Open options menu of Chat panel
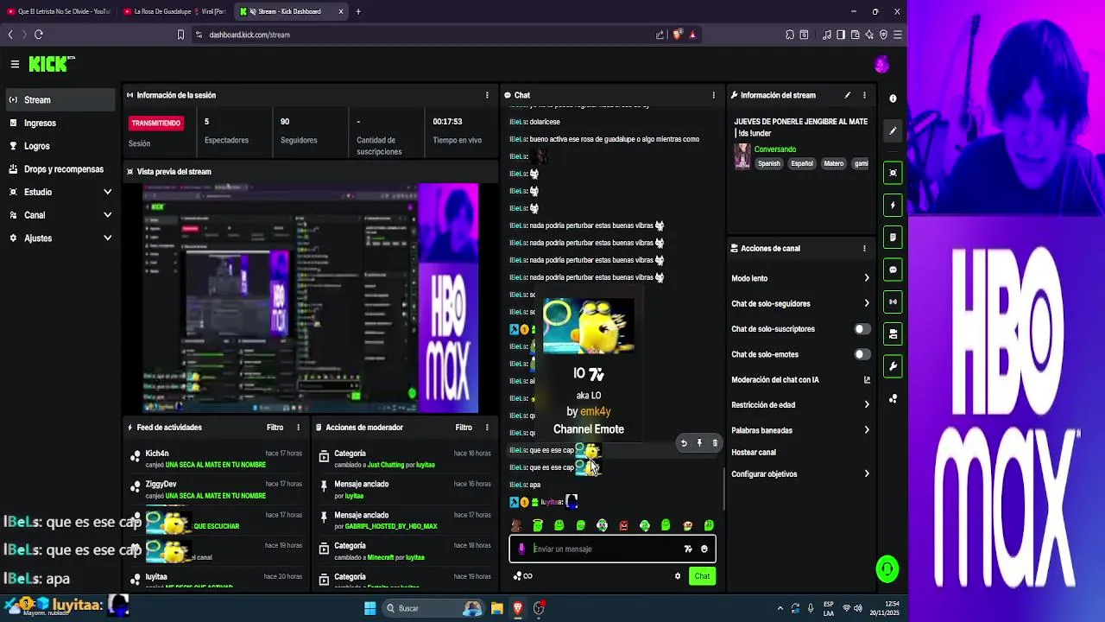 tap(713, 95)
